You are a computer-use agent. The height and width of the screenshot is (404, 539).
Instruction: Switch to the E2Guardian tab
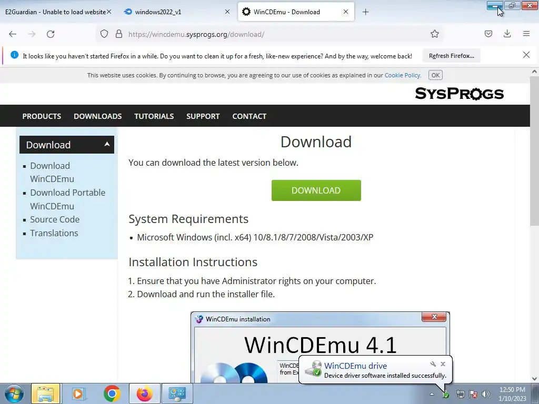pos(55,12)
